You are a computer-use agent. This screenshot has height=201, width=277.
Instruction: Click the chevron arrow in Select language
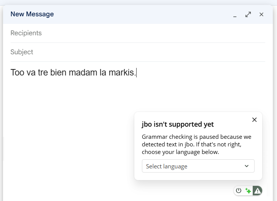coord(247,166)
